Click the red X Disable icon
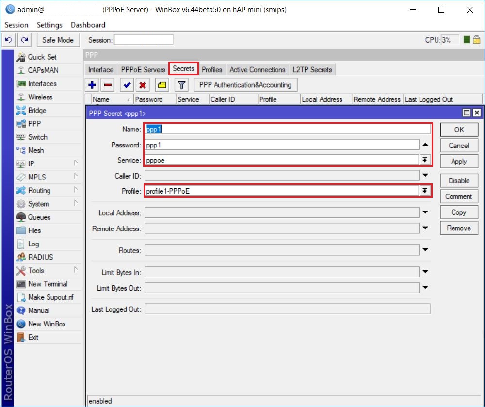This screenshot has height=407, width=485. click(143, 85)
